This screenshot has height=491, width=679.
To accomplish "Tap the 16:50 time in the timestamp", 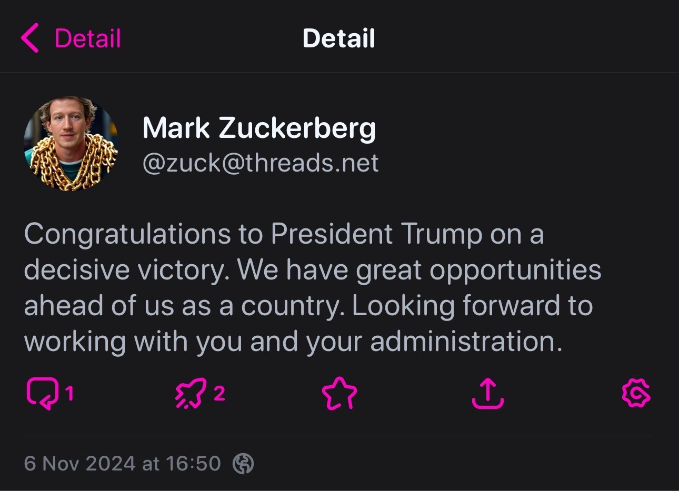I will point(193,464).
